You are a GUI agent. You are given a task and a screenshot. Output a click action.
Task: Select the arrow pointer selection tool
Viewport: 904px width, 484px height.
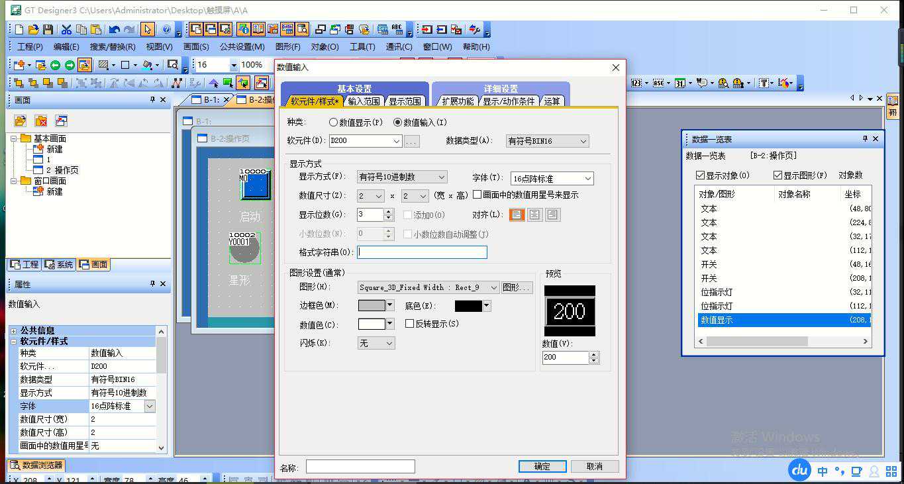[x=148, y=29]
